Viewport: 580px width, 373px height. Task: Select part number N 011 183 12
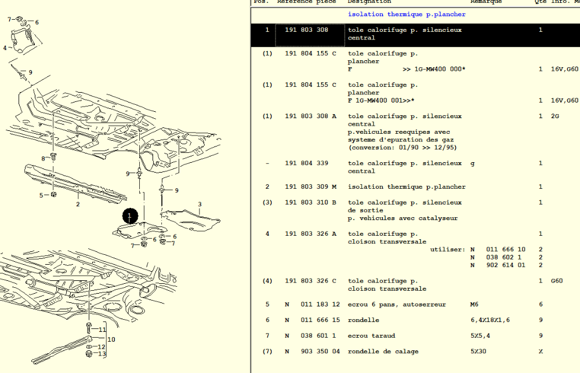pos(312,304)
